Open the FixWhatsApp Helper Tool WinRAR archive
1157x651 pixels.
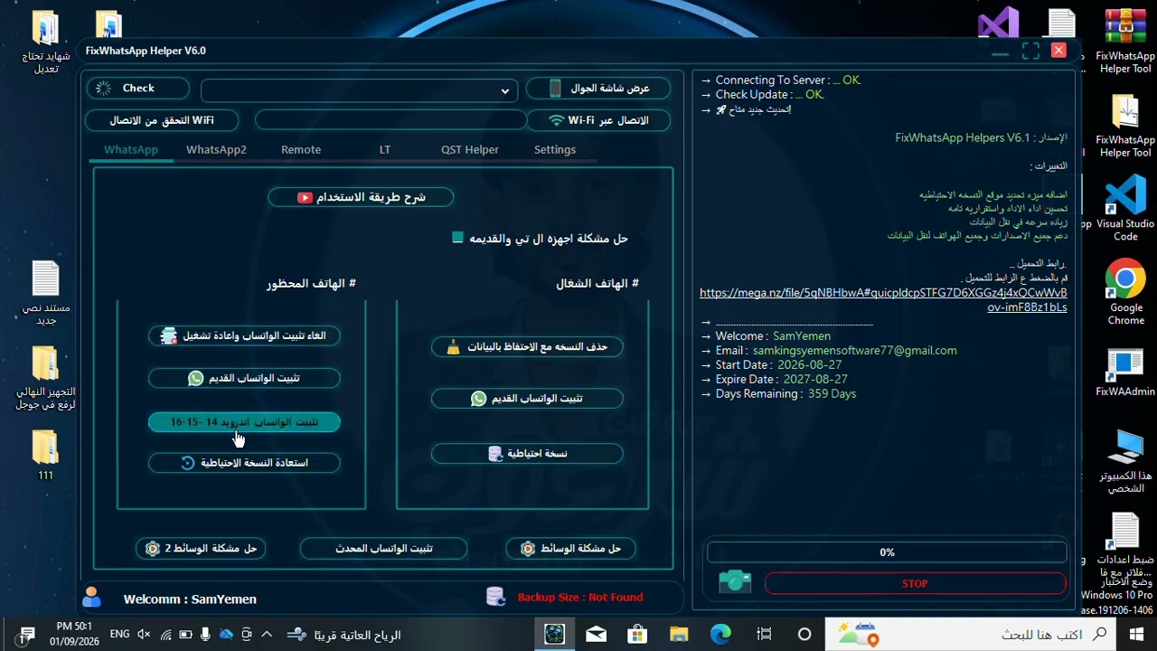pyautogui.click(x=1125, y=42)
